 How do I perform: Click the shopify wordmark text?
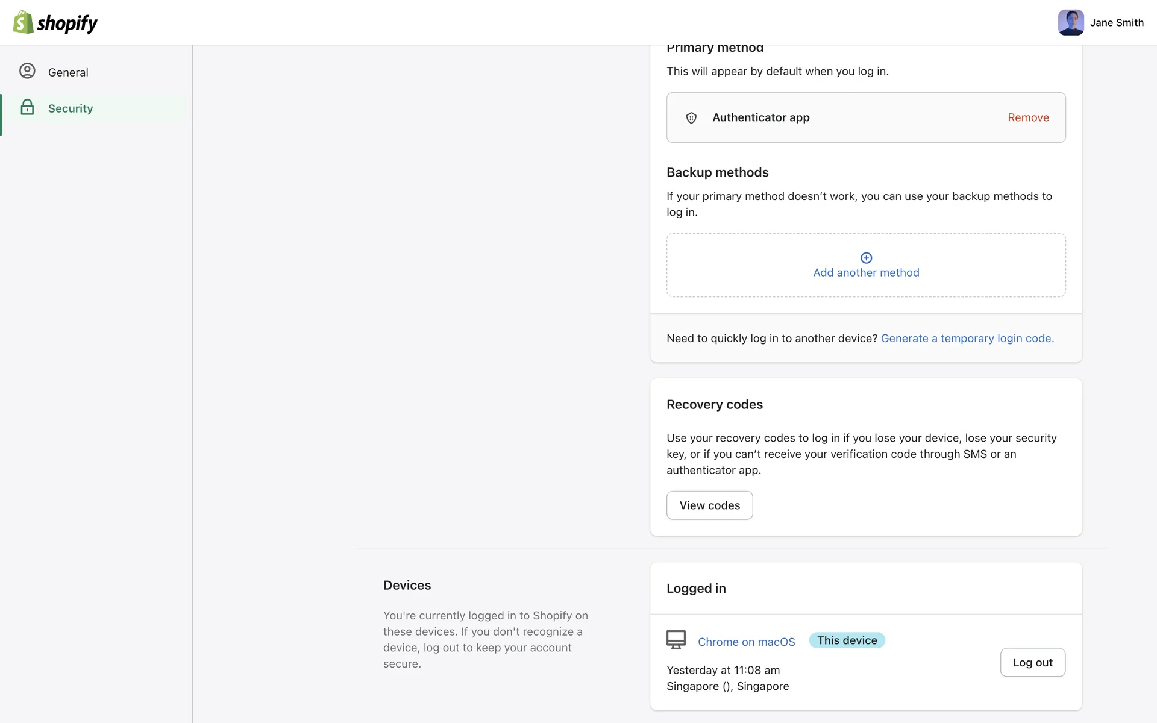coord(67,23)
